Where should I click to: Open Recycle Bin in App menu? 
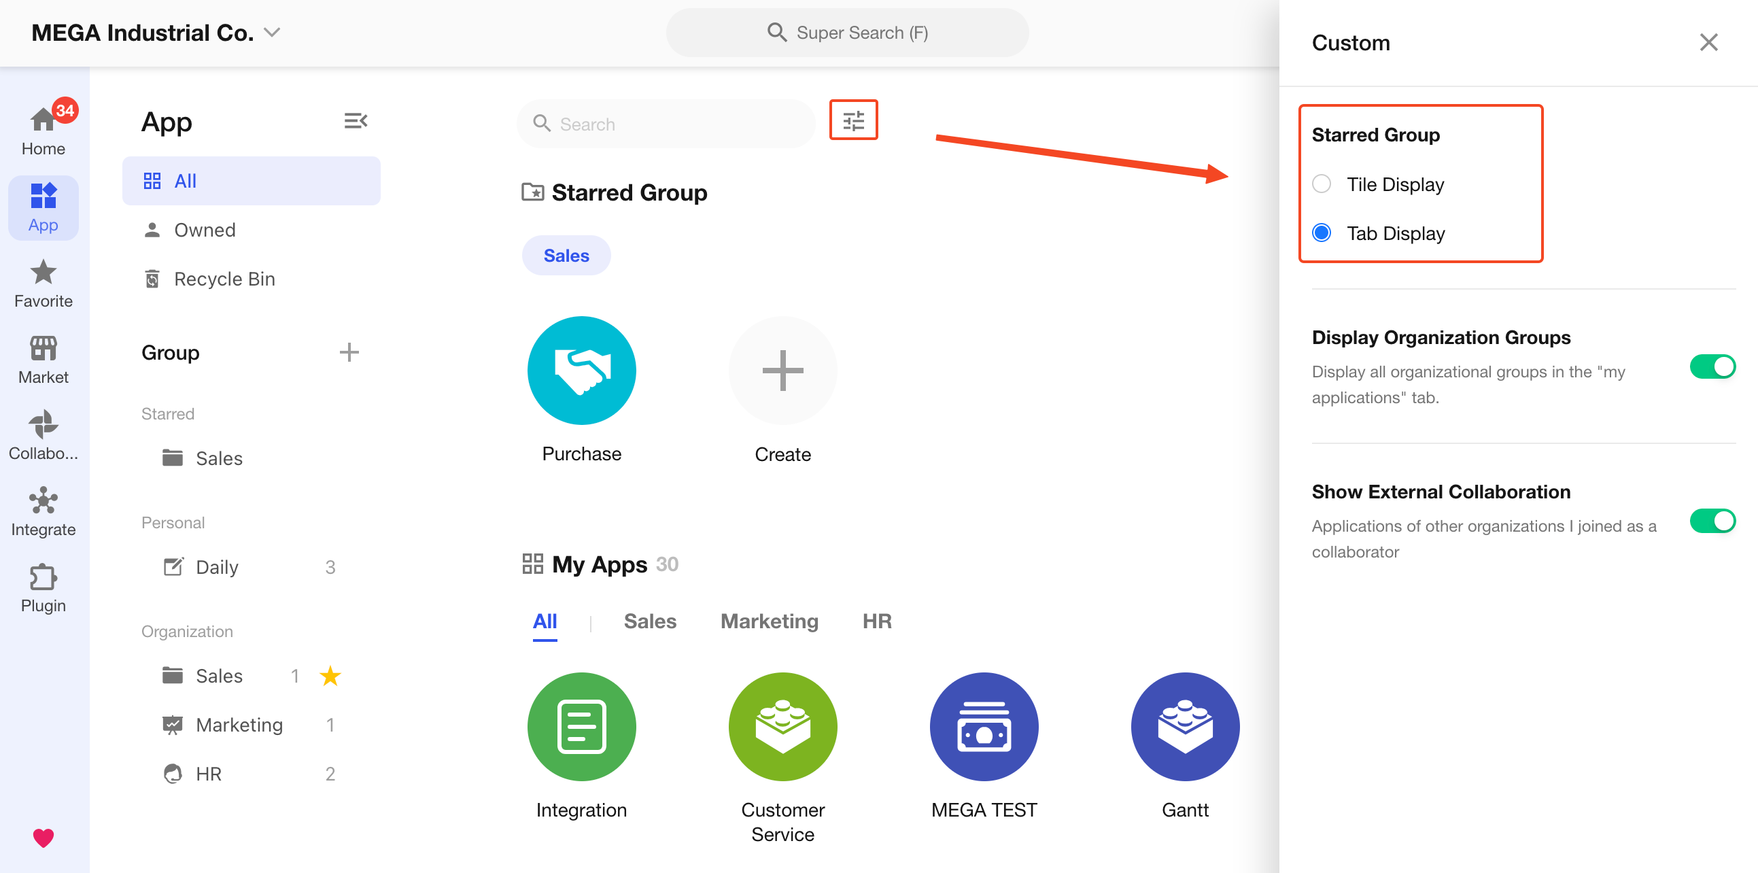pyautogui.click(x=224, y=279)
